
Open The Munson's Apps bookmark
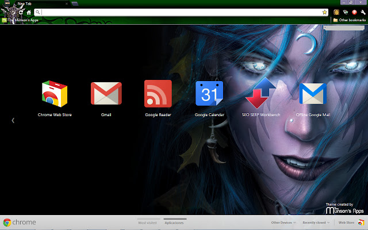click(x=20, y=20)
